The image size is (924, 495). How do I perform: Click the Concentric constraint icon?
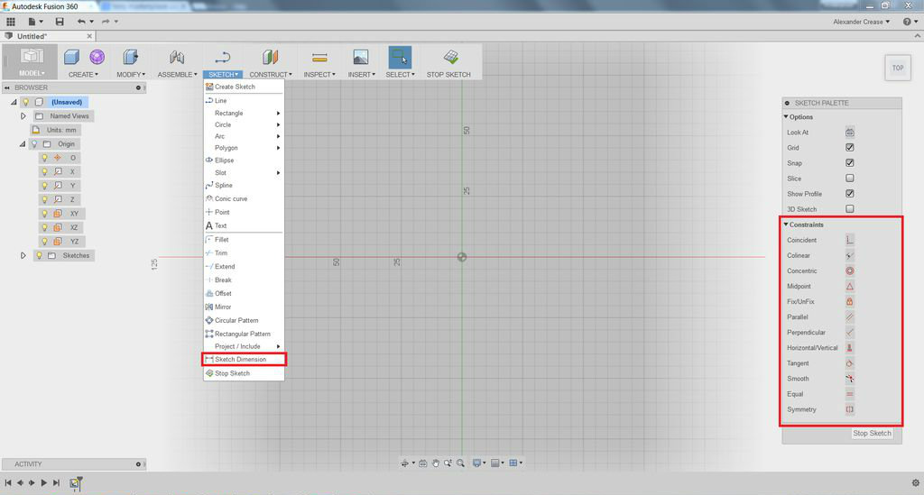coord(850,270)
